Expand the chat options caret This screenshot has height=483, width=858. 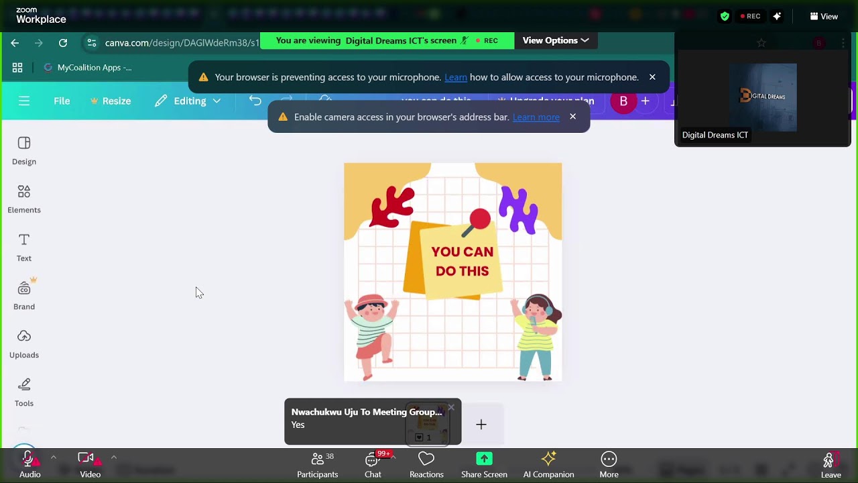tap(393, 458)
